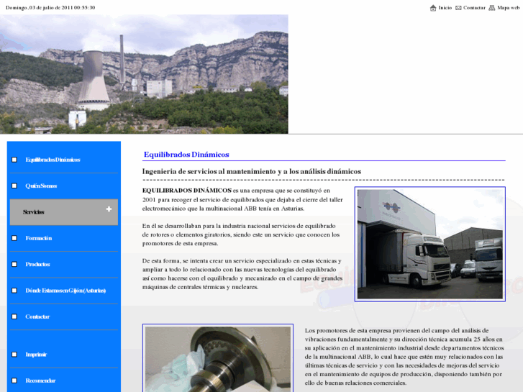
Task: Click the Equilibrados Dinámicos page heading
Action: (186, 155)
